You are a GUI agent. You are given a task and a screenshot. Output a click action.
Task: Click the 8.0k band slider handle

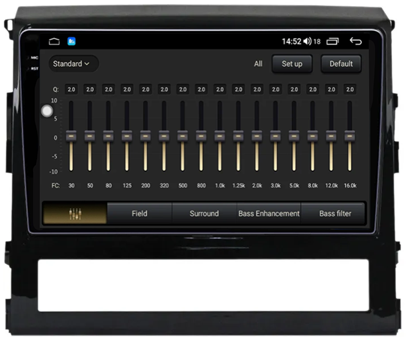tap(313, 136)
